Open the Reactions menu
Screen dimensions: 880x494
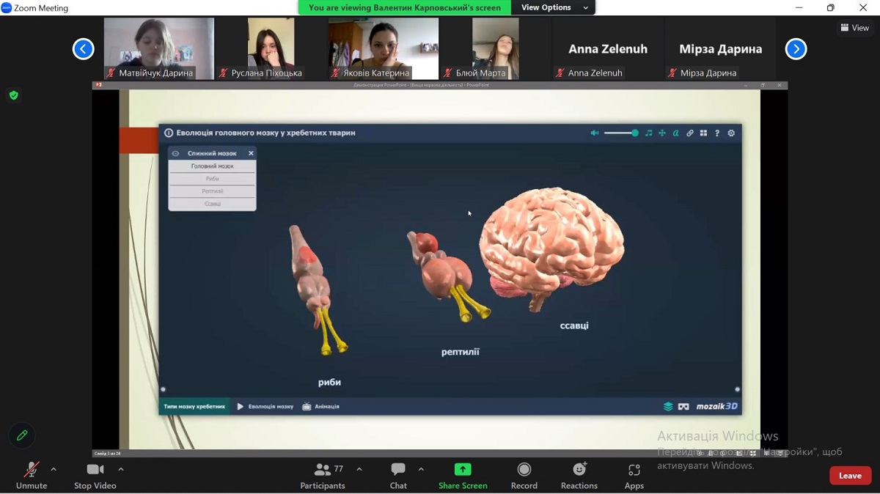click(579, 476)
